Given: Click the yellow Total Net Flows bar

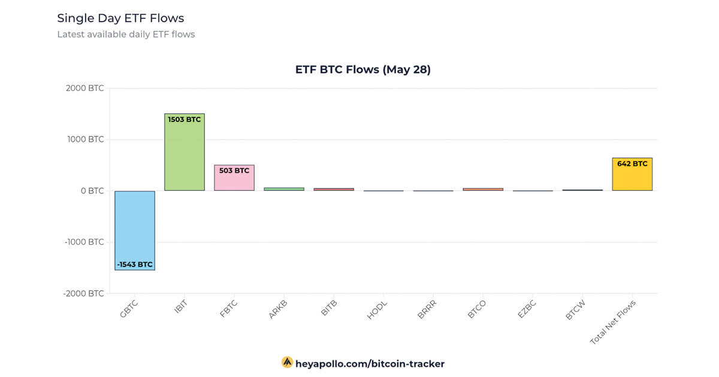Looking at the screenshot, I should click(632, 175).
